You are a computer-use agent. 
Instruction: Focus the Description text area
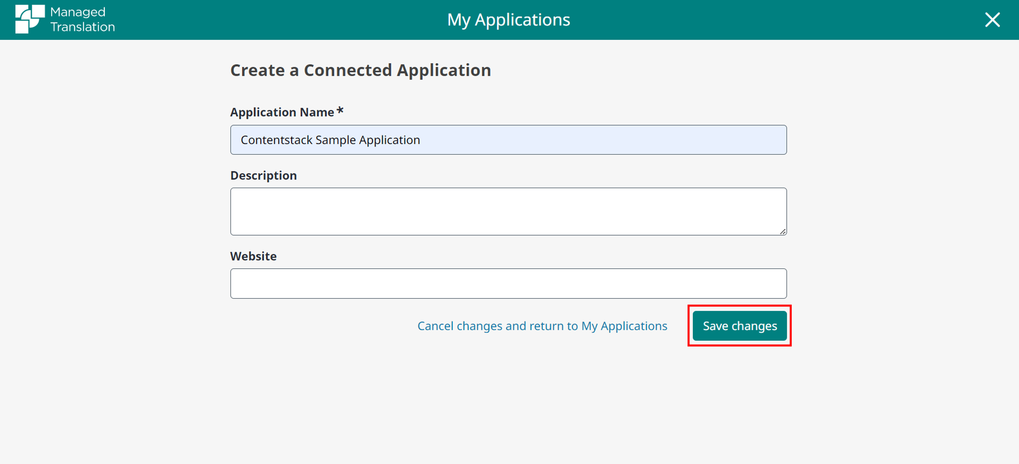pos(508,211)
